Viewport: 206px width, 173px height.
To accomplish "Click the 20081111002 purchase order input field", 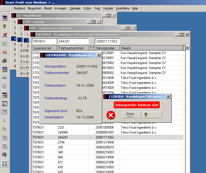I will pyautogui.click(x=107, y=41).
